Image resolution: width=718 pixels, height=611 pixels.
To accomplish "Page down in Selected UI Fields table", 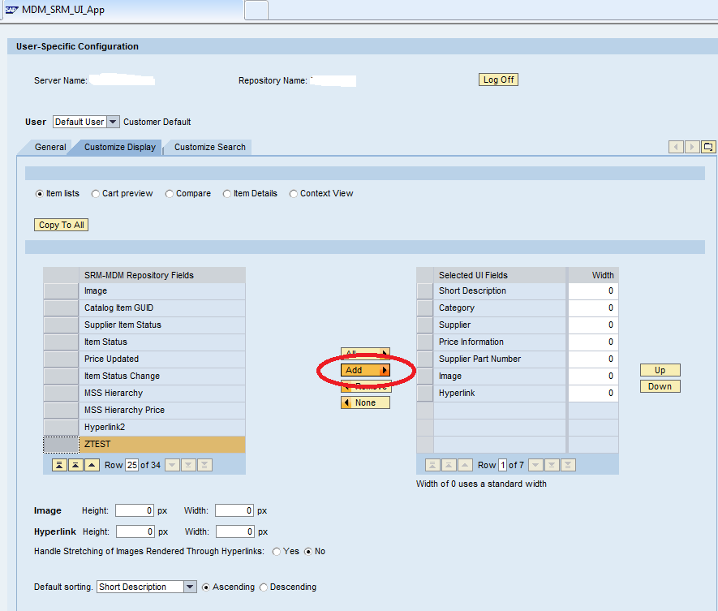I will click(x=552, y=465).
